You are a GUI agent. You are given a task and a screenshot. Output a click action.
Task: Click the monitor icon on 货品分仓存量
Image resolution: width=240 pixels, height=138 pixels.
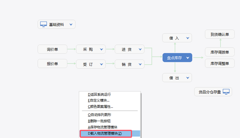click(226, 92)
